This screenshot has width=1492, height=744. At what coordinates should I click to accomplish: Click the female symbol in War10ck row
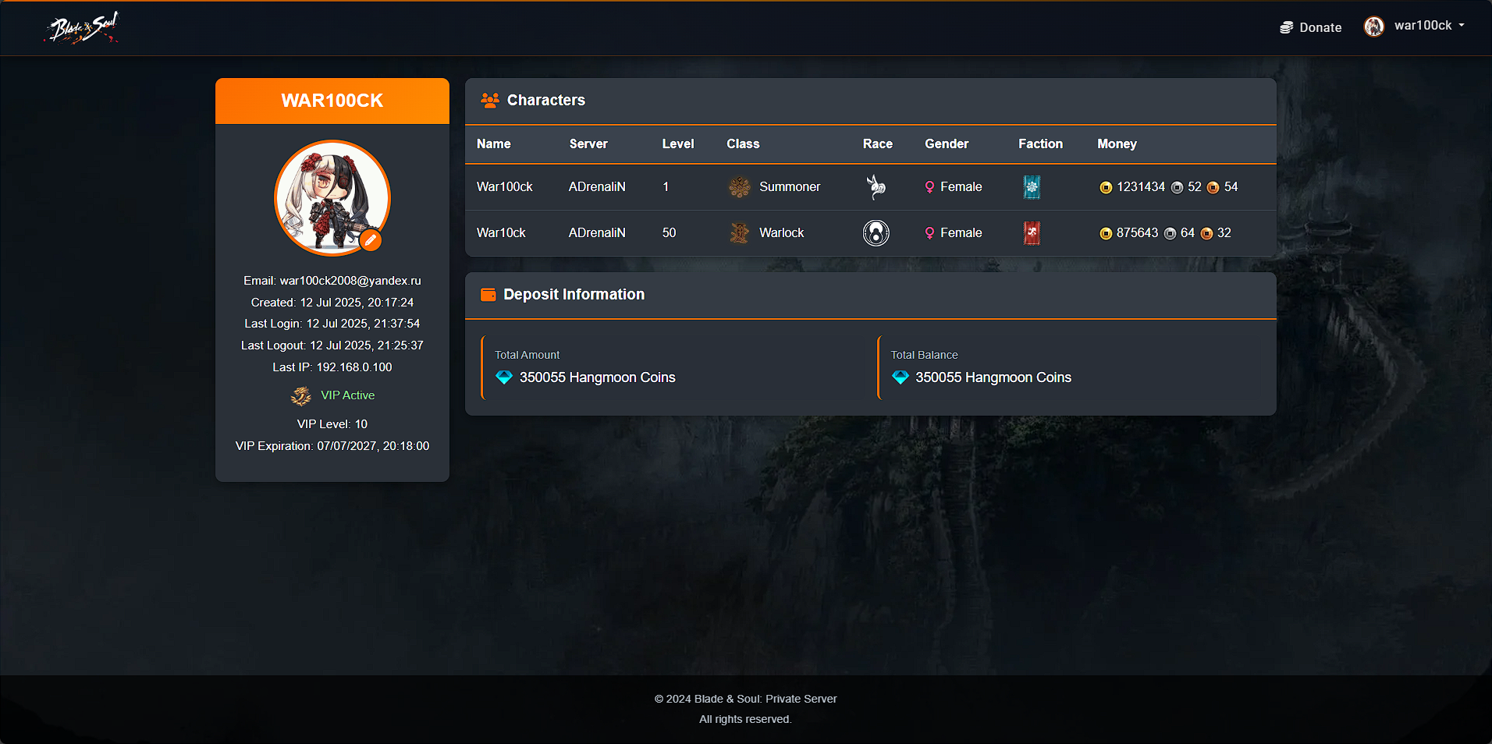pos(929,233)
